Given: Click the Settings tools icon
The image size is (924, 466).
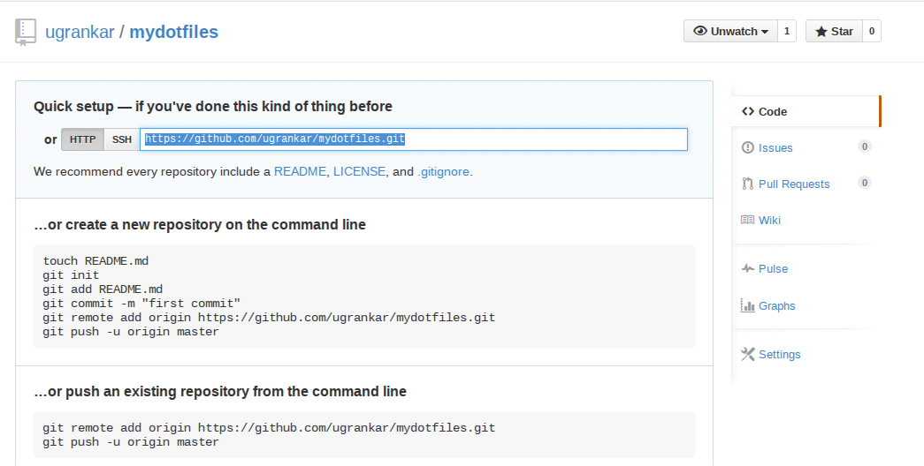Looking at the screenshot, I should click(x=748, y=355).
